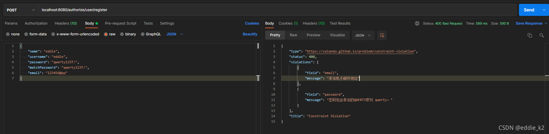Click the QWERTY序列 message line

coord(349,100)
